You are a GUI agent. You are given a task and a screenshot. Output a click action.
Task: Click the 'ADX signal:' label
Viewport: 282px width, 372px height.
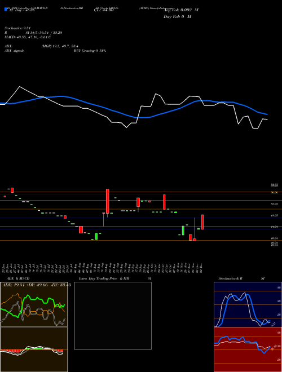point(14,51)
